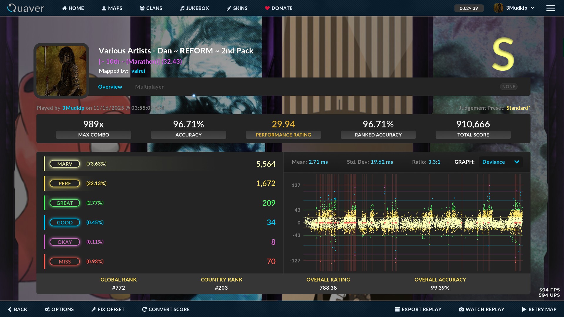564x317 pixels.
Task: Go back with the Back button
Action: click(x=18, y=309)
